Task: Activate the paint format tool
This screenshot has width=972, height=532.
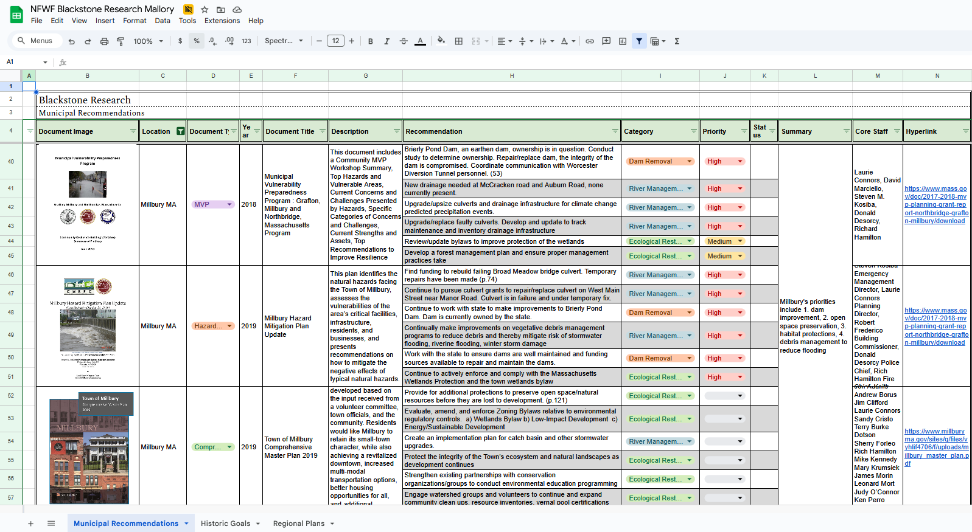Action: pos(121,41)
